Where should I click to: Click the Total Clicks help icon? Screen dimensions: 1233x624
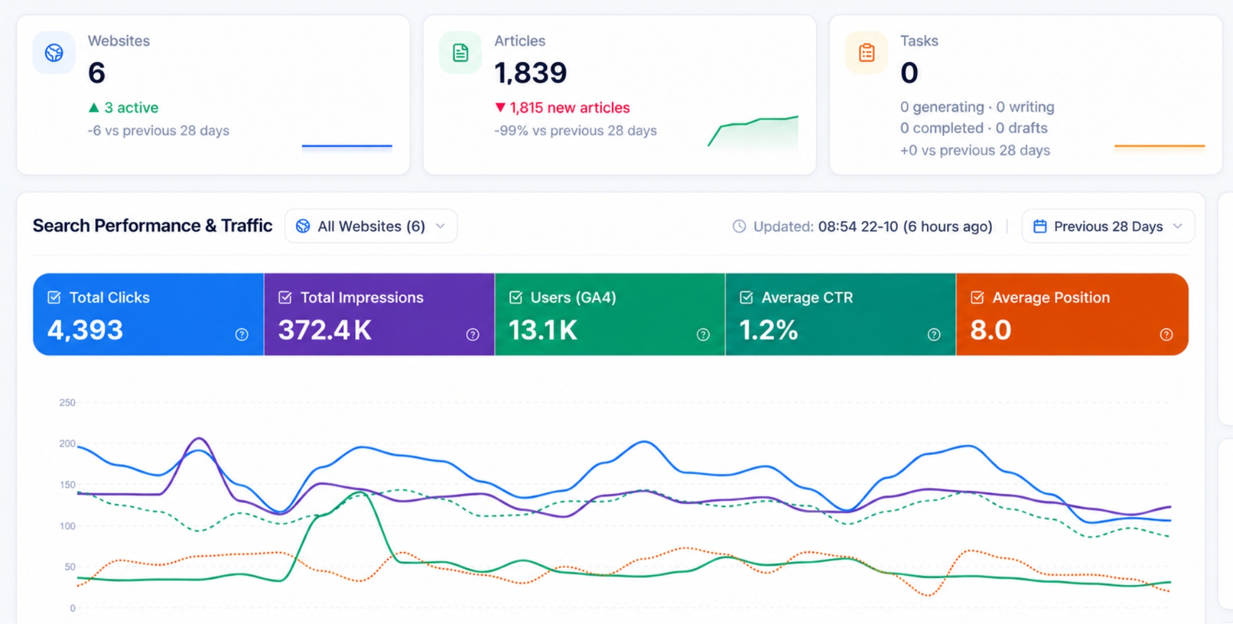pos(242,335)
